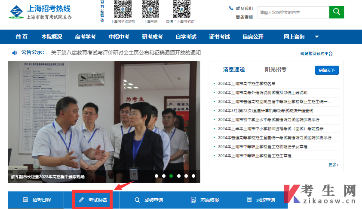The width and height of the screenshot is (362, 209).
Task: Open 2024年上海市中等职业学校自主招生章程
Action: pyautogui.click(x=255, y=155)
